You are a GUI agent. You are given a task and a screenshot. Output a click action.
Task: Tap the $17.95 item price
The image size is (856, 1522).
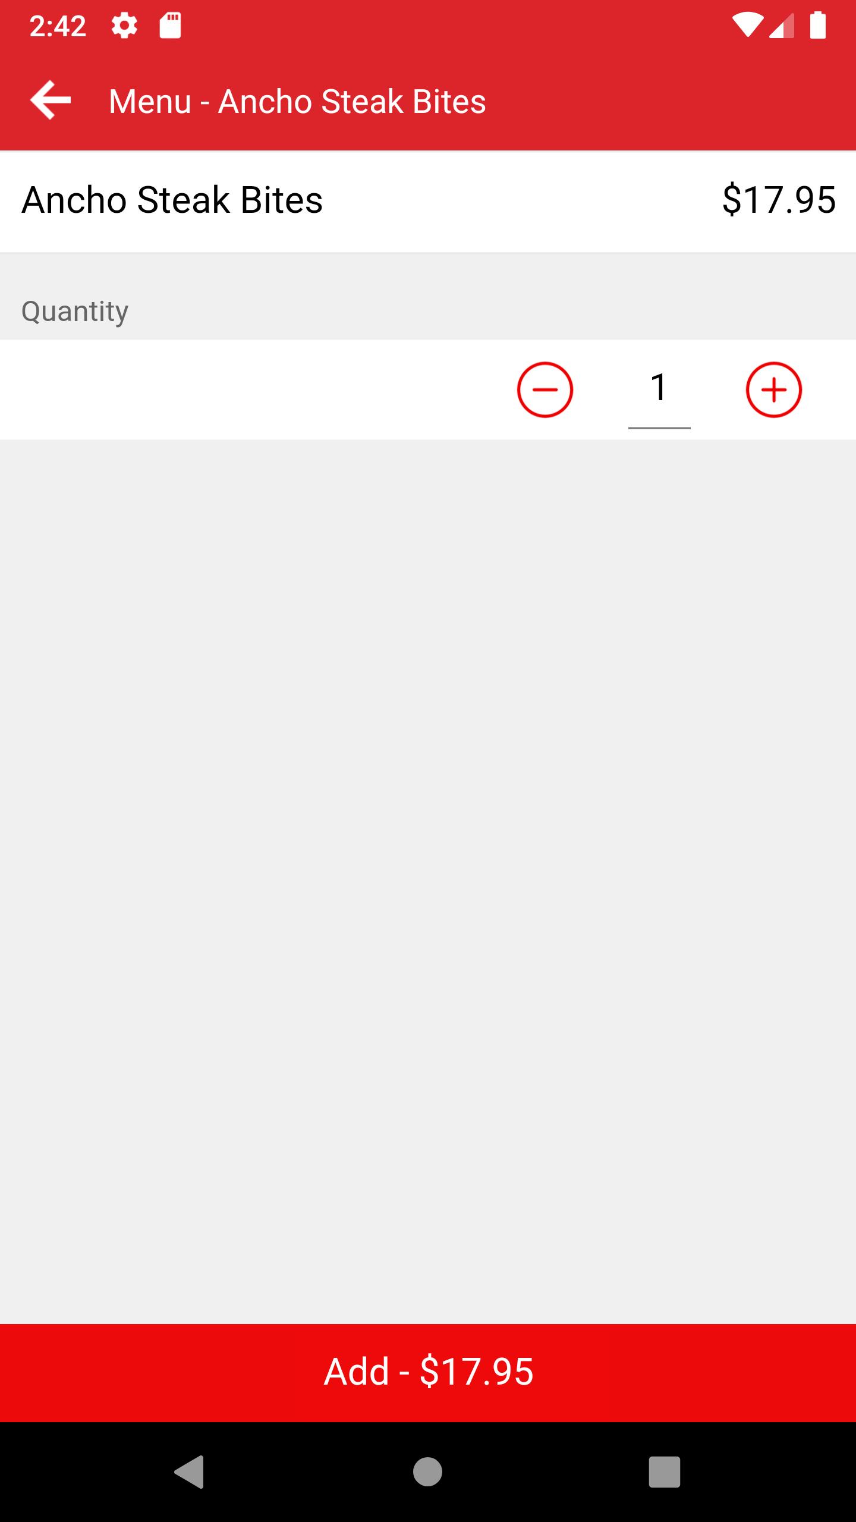[779, 200]
